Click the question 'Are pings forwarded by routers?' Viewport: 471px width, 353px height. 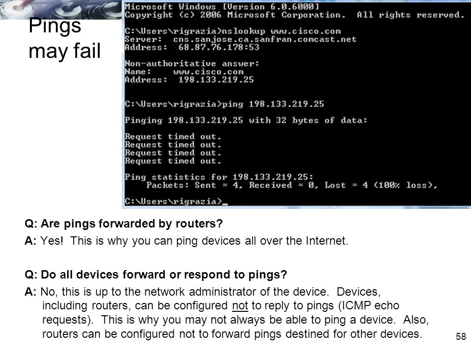point(124,224)
